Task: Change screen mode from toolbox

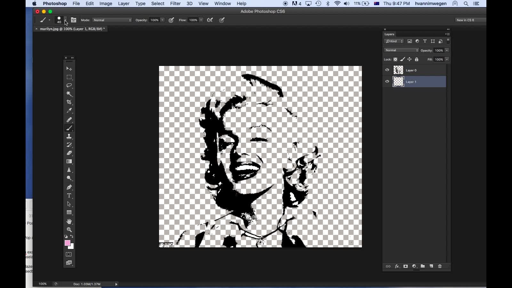Action: 69,263
